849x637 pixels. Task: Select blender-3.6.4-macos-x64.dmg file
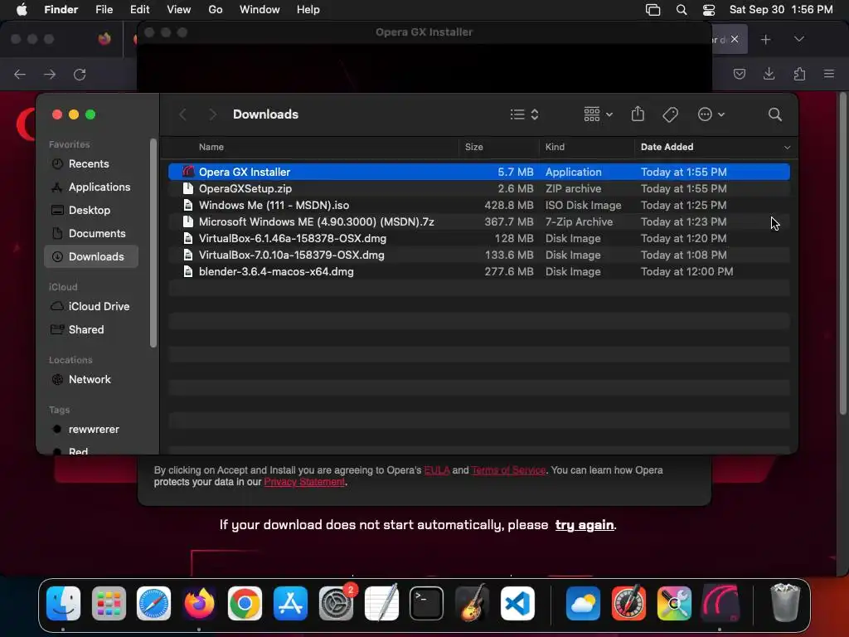[478, 272]
